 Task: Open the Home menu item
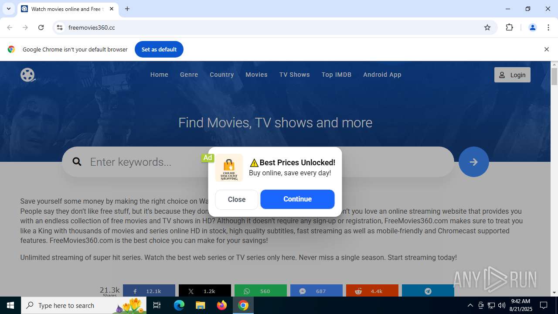159,75
